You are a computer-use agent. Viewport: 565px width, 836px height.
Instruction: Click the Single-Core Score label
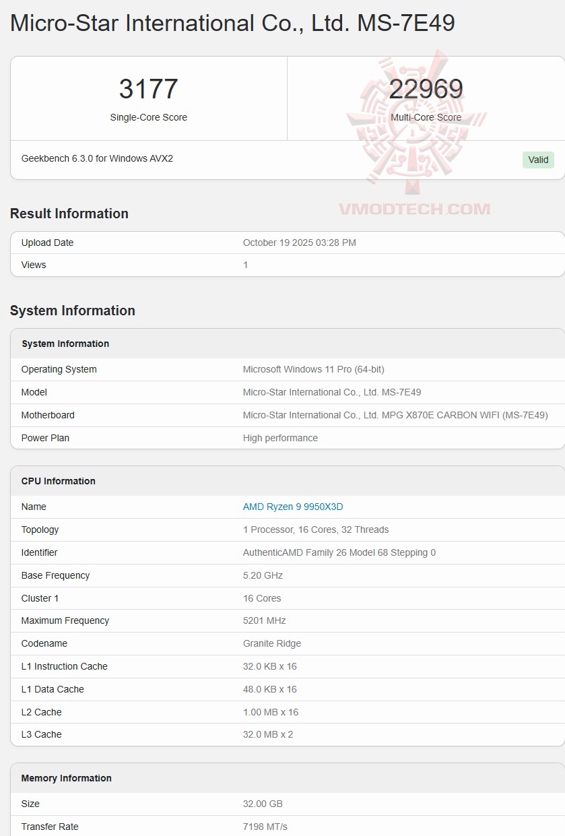tap(149, 117)
